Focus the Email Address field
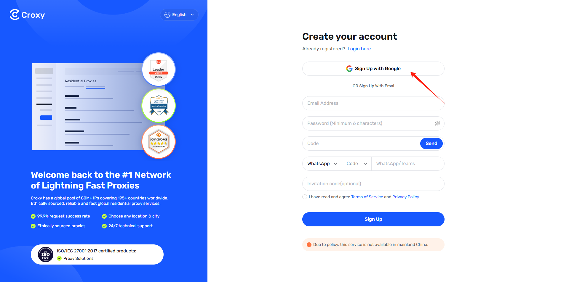The image size is (569, 282). click(373, 103)
